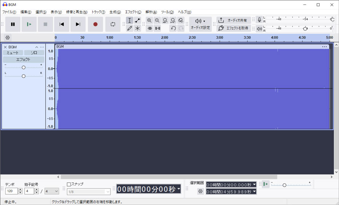The image size is (339, 205).
Task: Collapse the BGM track using its chevron
Action: 37,47
